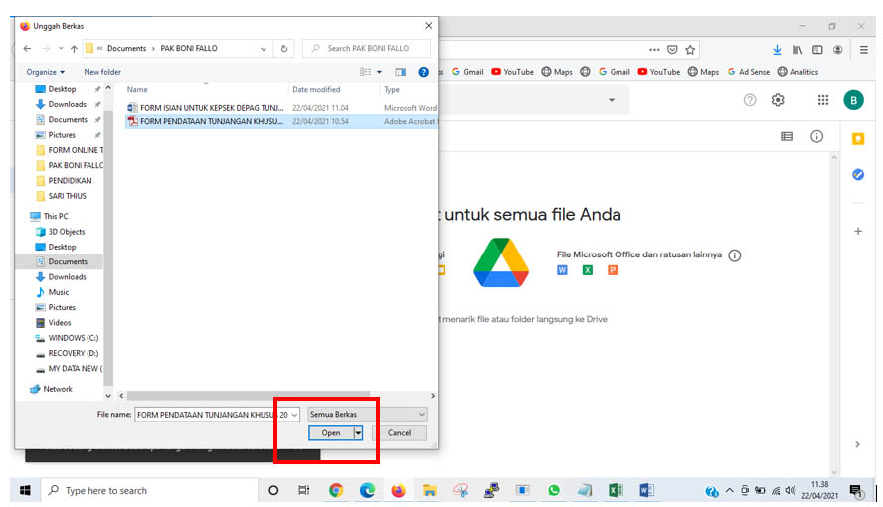883x507 pixels.
Task: Open the Google apps grid
Action: coord(823,100)
